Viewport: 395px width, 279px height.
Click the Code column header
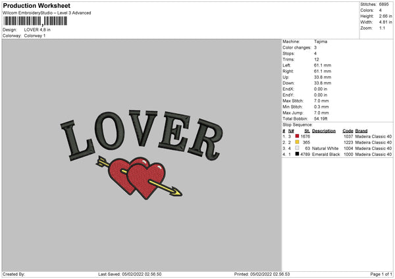click(x=348, y=130)
